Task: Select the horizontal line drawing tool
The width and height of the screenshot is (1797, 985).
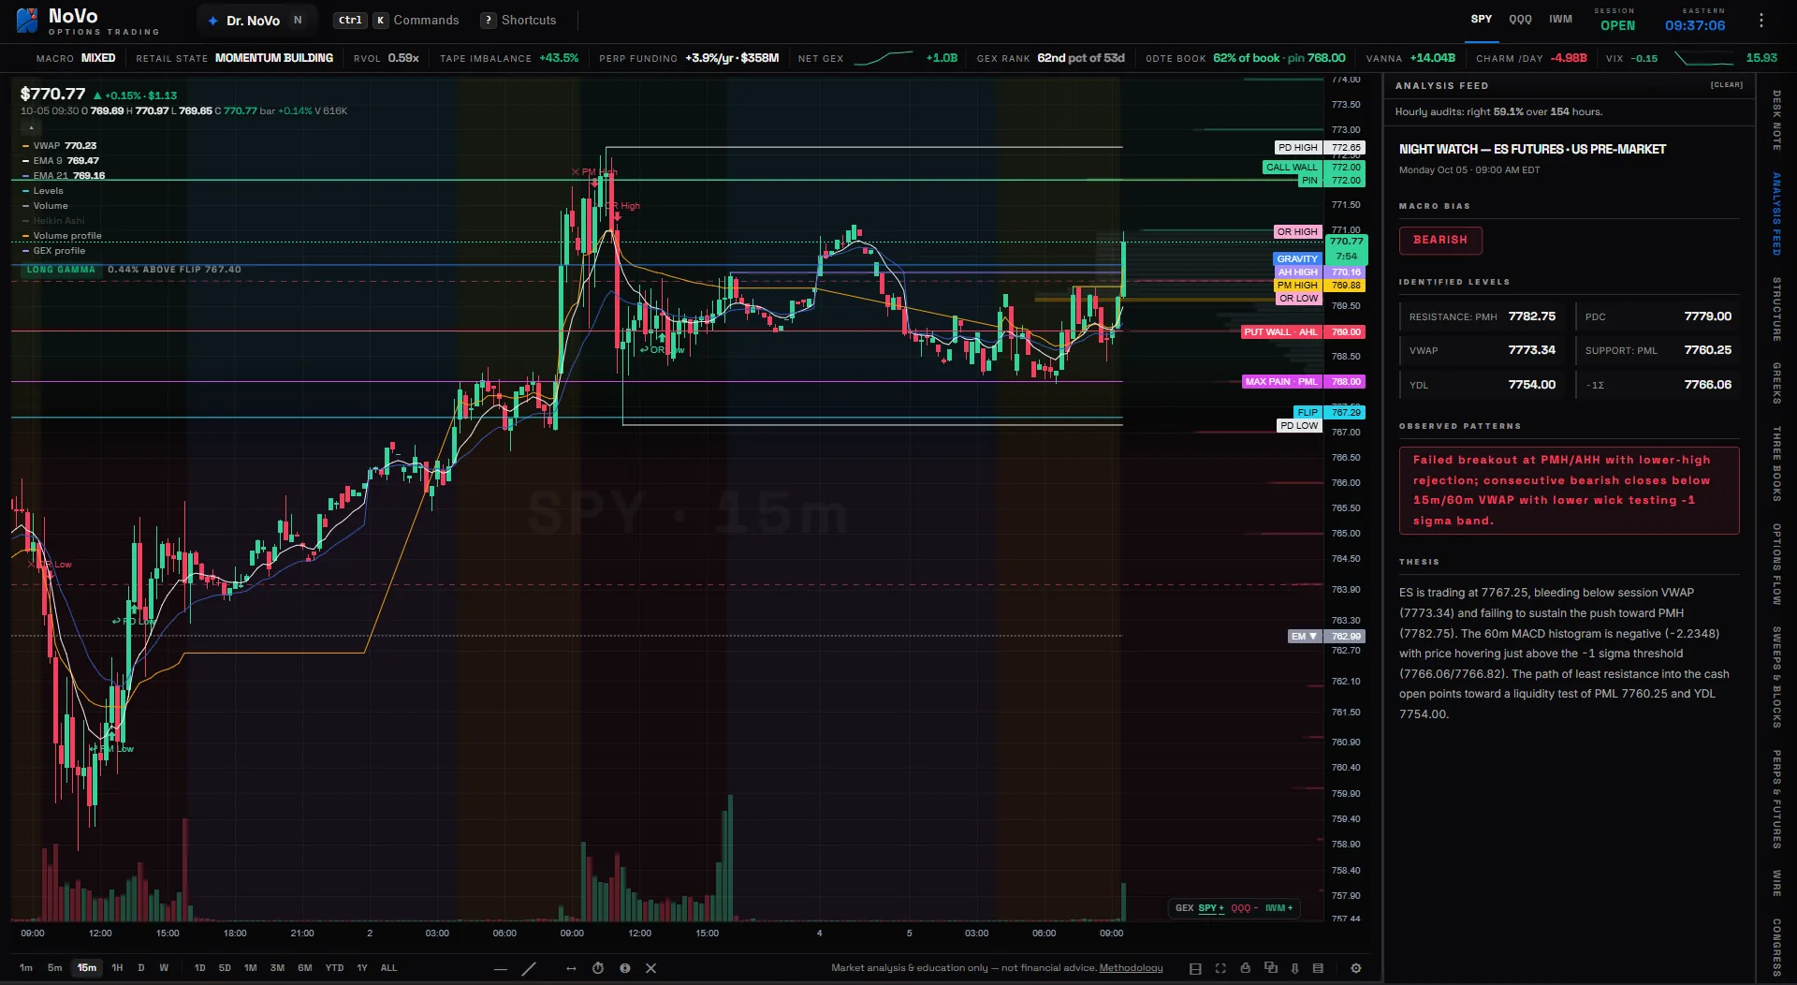Action: (x=501, y=968)
